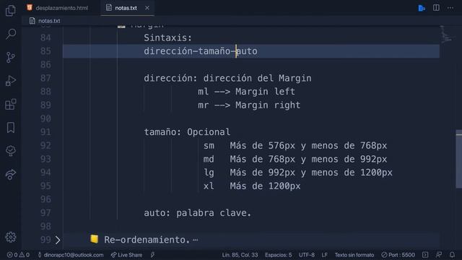The image size is (462, 260).
Task: Open the Source Control view
Action: pos(11,57)
